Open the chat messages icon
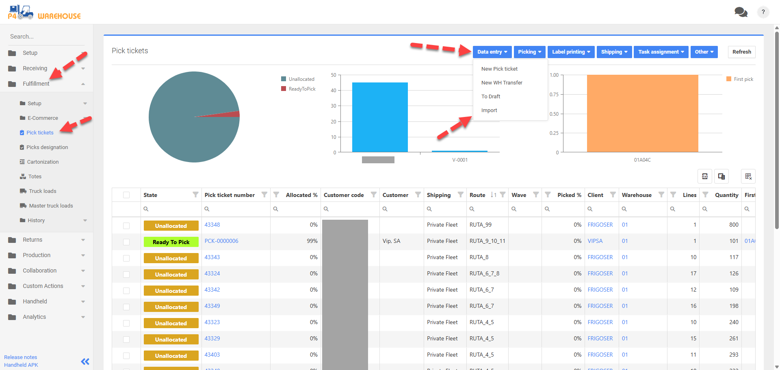This screenshot has width=780, height=370. (741, 12)
